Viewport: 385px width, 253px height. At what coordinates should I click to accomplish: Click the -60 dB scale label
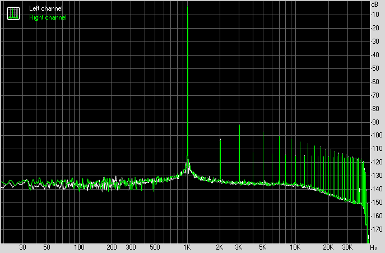(x=375, y=82)
